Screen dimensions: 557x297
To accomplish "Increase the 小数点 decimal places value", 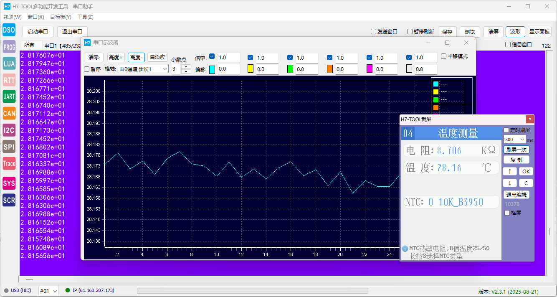I will [186, 67].
